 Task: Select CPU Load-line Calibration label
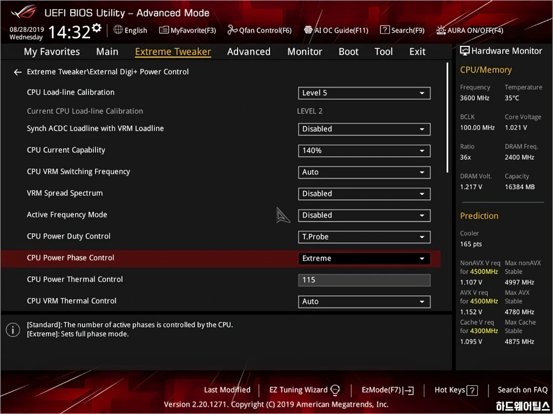pyautogui.click(x=71, y=92)
